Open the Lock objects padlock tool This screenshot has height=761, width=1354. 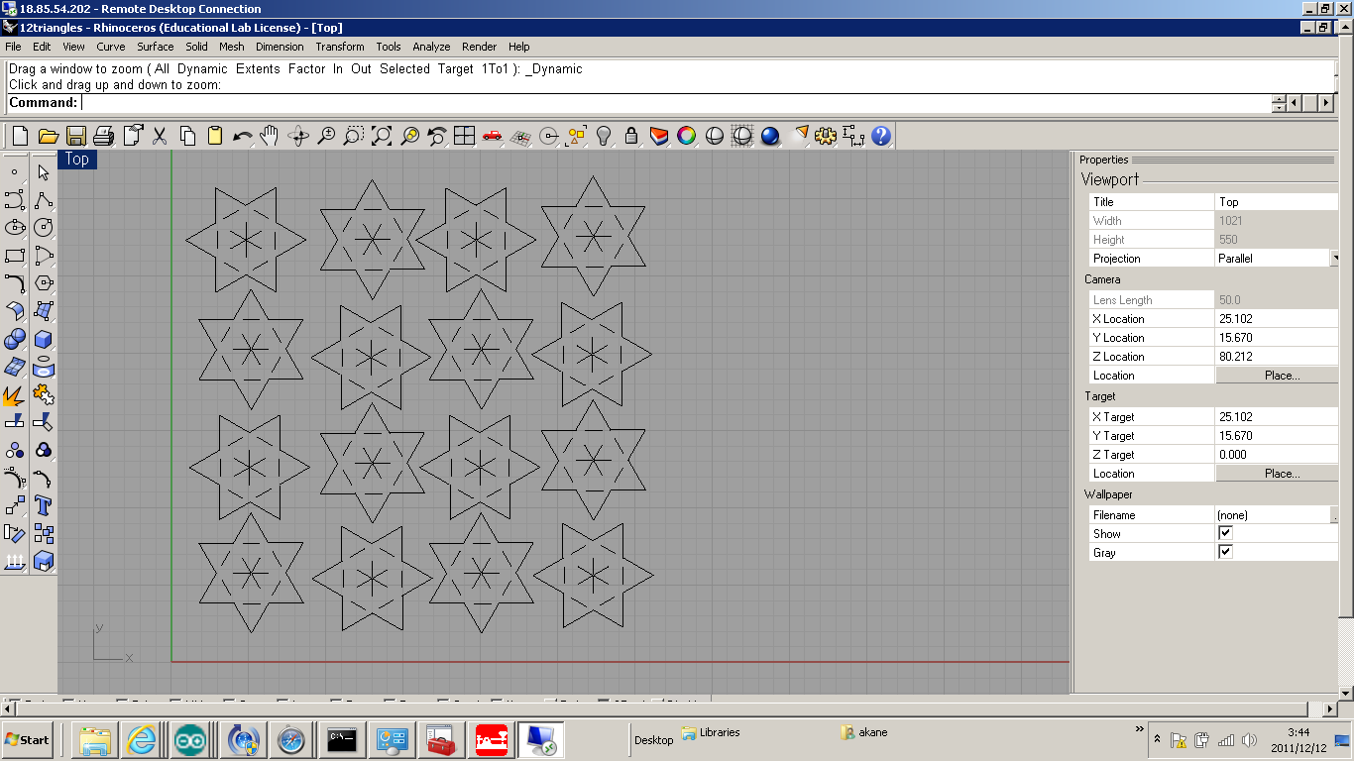(x=631, y=136)
